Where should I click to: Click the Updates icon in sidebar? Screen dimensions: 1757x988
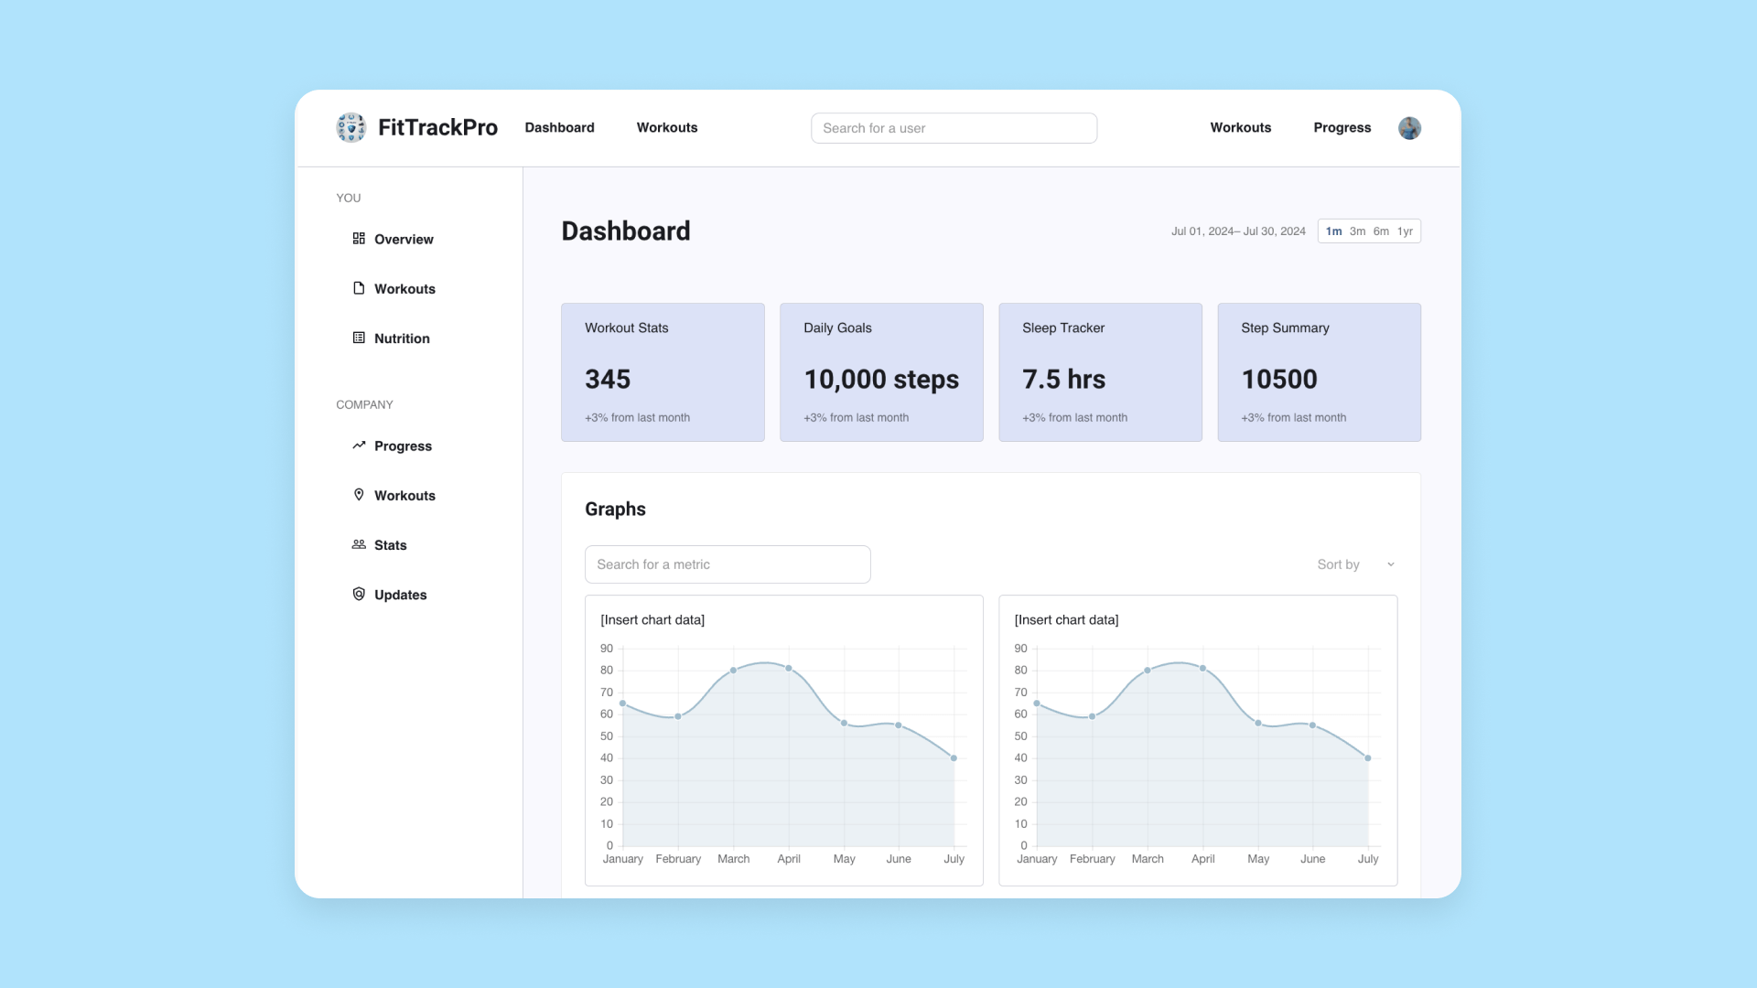pos(359,594)
